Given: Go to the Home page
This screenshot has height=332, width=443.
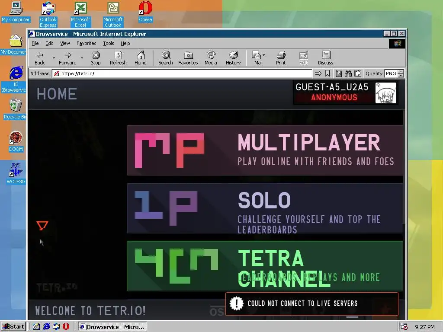Looking at the screenshot, I should pyautogui.click(x=141, y=58).
